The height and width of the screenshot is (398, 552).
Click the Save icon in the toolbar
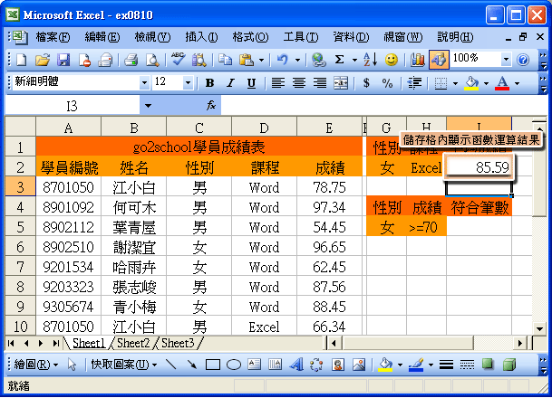coord(63,60)
